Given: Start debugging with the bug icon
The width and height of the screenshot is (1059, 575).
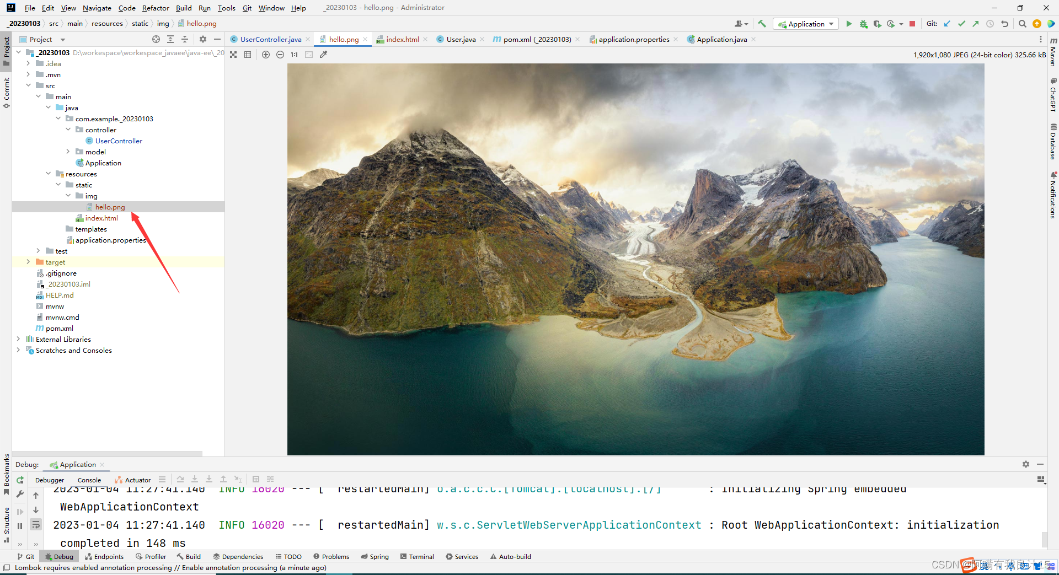Looking at the screenshot, I should (x=863, y=24).
